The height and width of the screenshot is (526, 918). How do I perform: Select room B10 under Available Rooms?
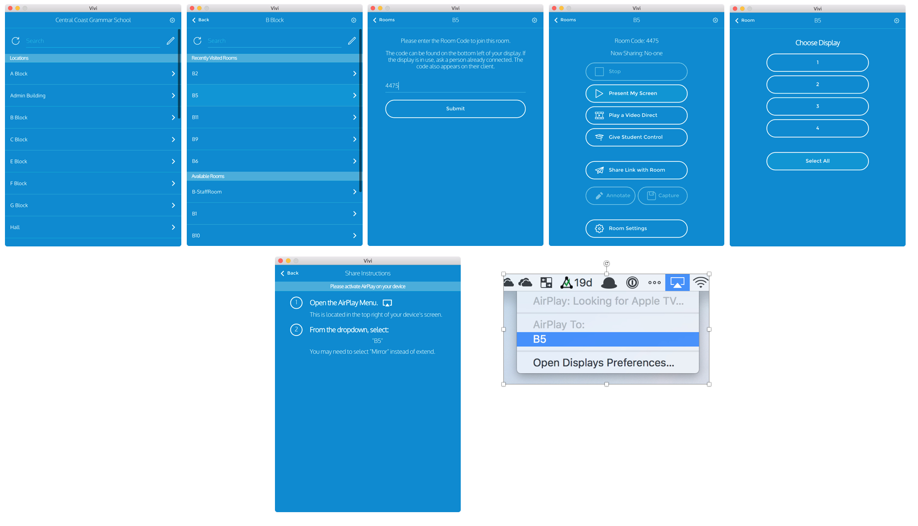[274, 236]
